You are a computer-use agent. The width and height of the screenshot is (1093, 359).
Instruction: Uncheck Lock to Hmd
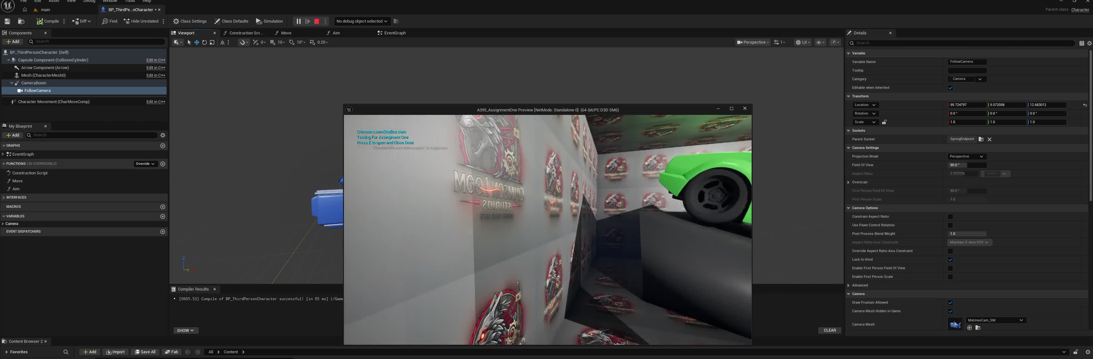[950, 260]
